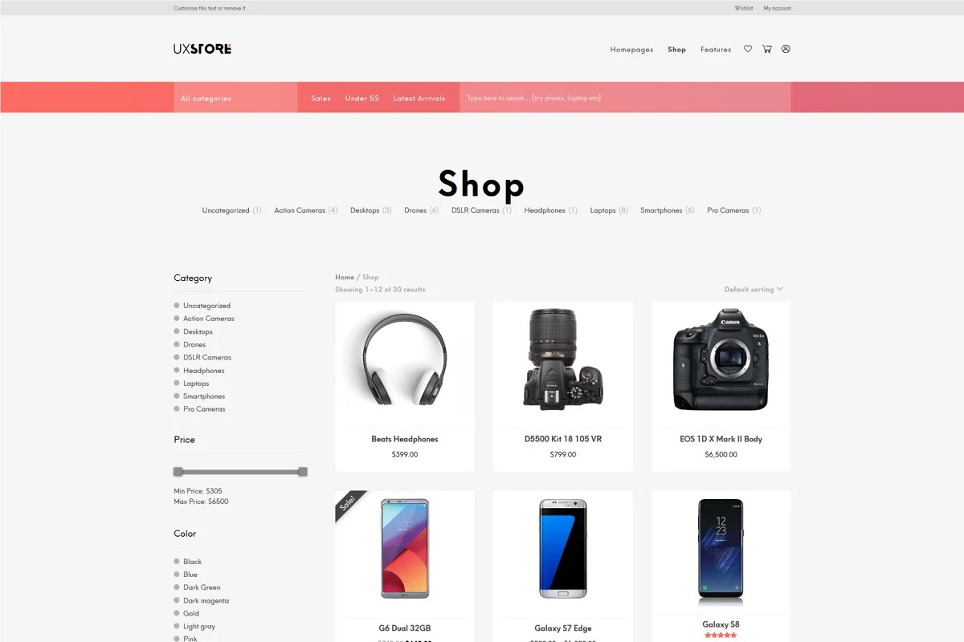Open the Sales tab in pink bar
This screenshot has height=642, width=964.
(x=321, y=98)
